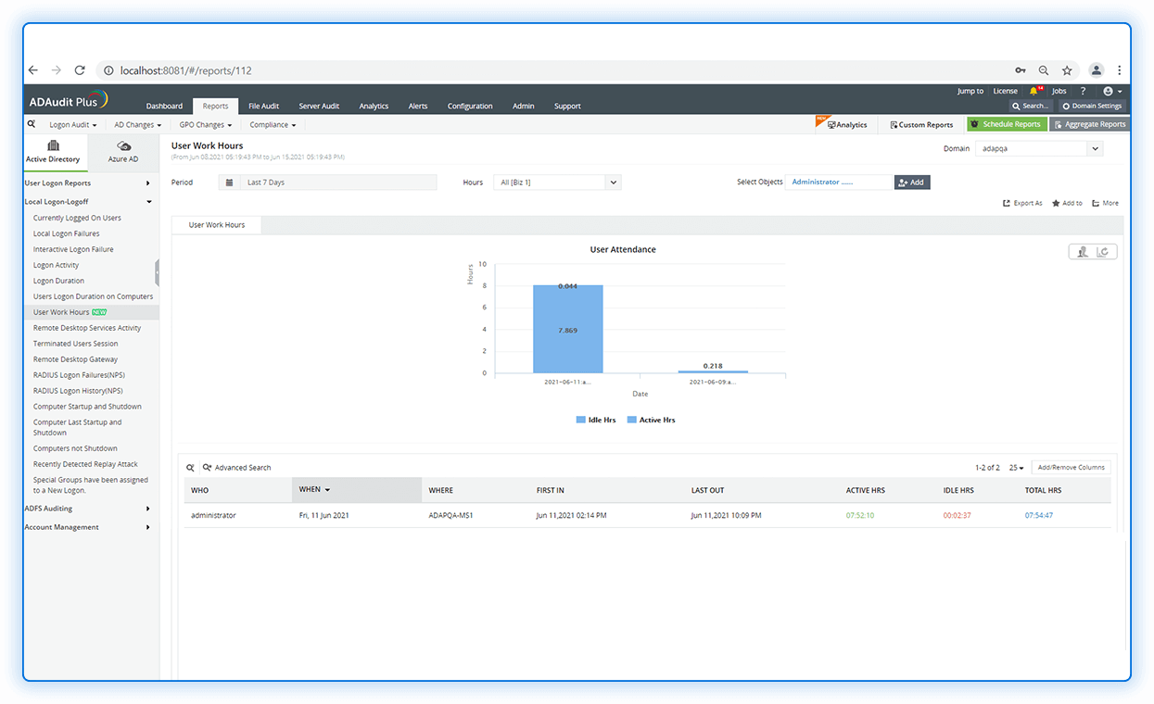Open Domain Settings

1092,107
